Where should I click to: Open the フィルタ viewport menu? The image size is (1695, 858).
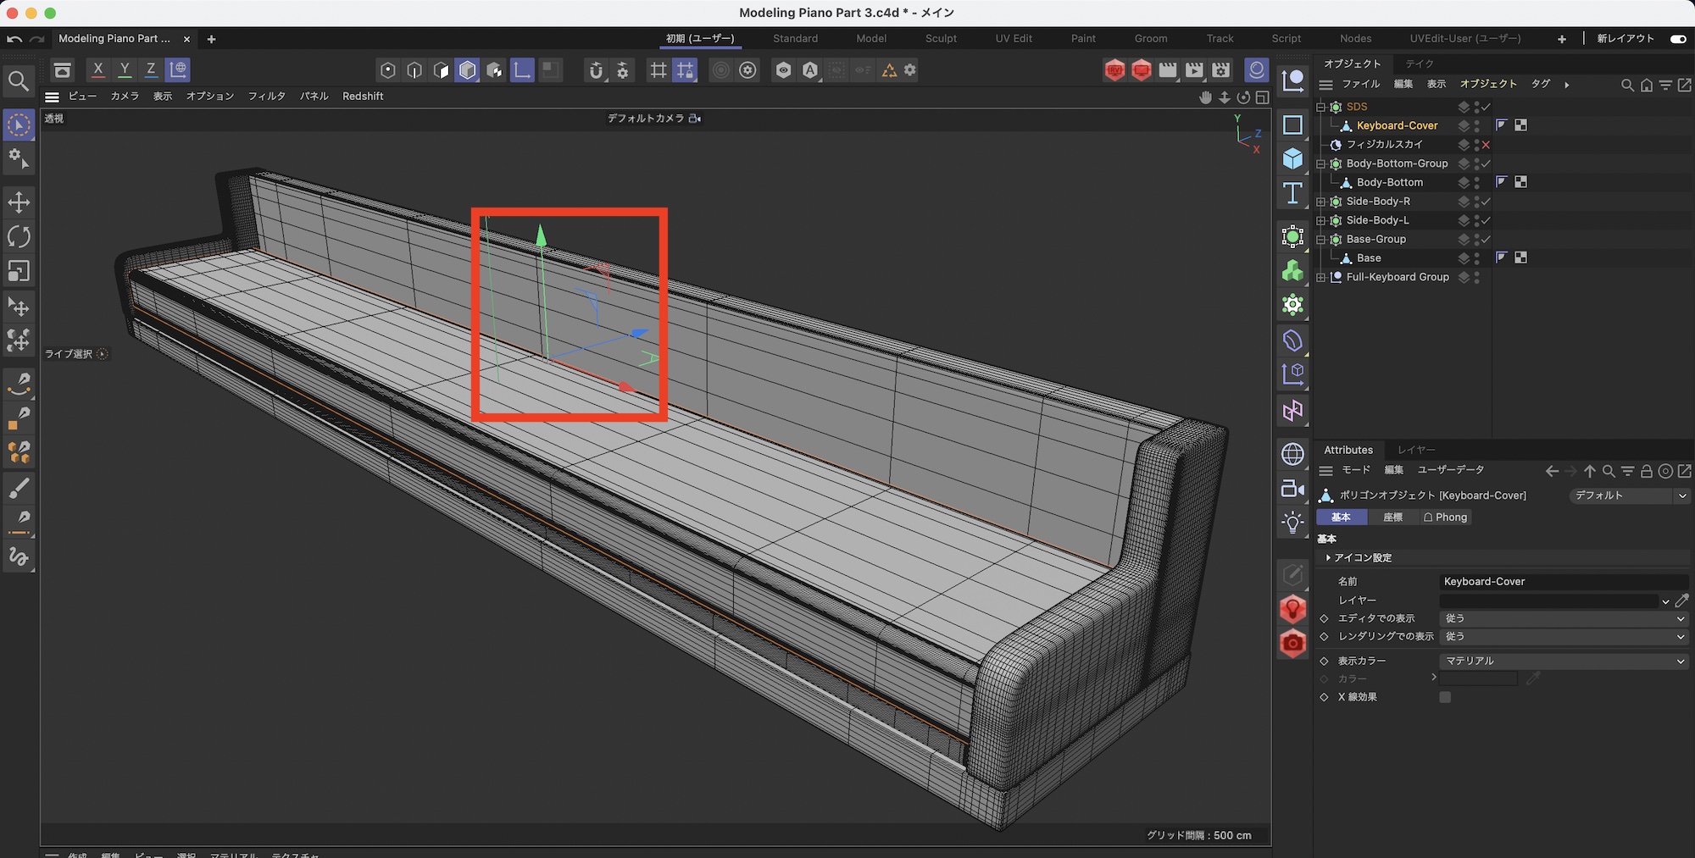pos(266,97)
